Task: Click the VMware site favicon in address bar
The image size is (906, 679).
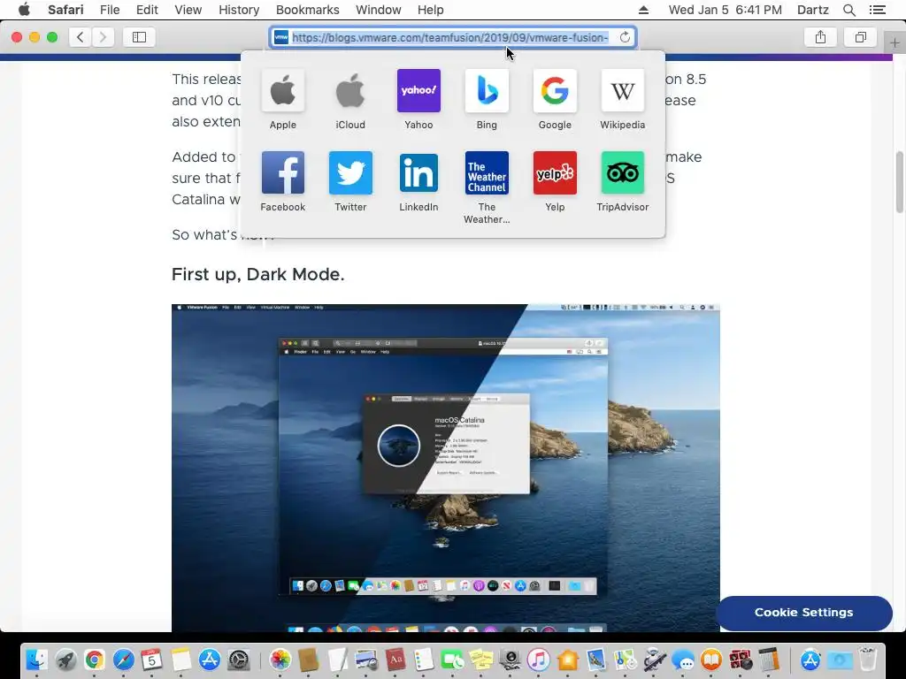Action: tap(280, 37)
